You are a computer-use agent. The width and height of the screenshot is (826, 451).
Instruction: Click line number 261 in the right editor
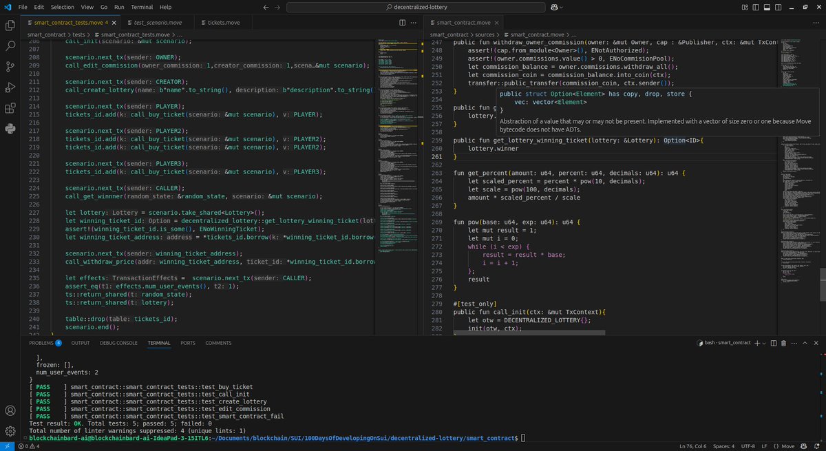438,157
